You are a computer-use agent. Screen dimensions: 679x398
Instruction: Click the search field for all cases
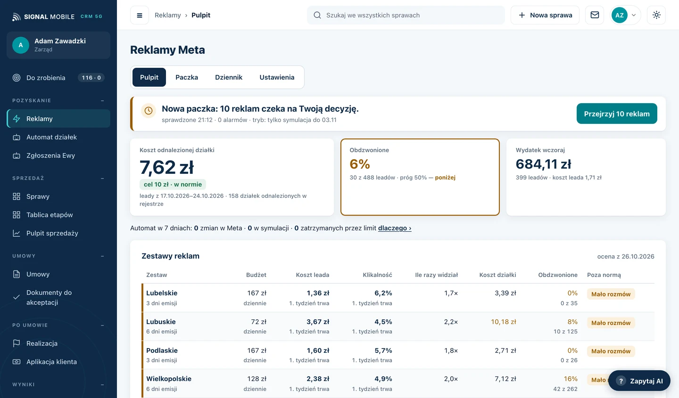pos(406,15)
